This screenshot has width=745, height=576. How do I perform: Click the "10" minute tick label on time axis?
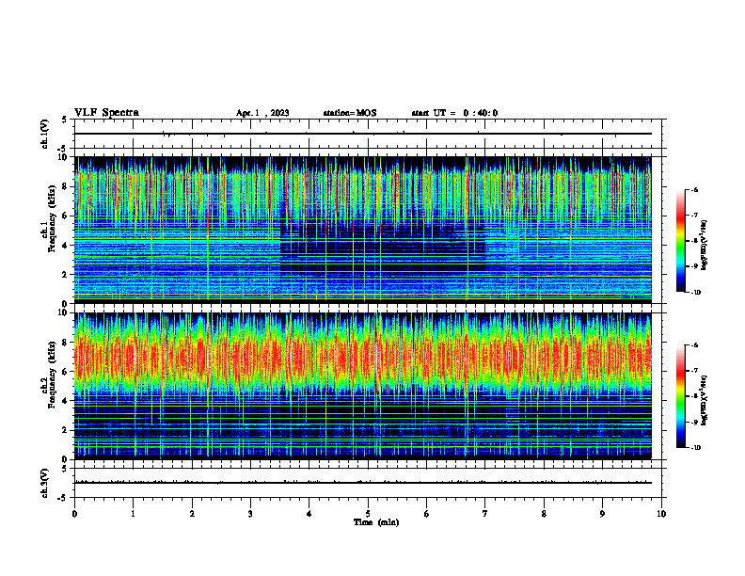[661, 514]
